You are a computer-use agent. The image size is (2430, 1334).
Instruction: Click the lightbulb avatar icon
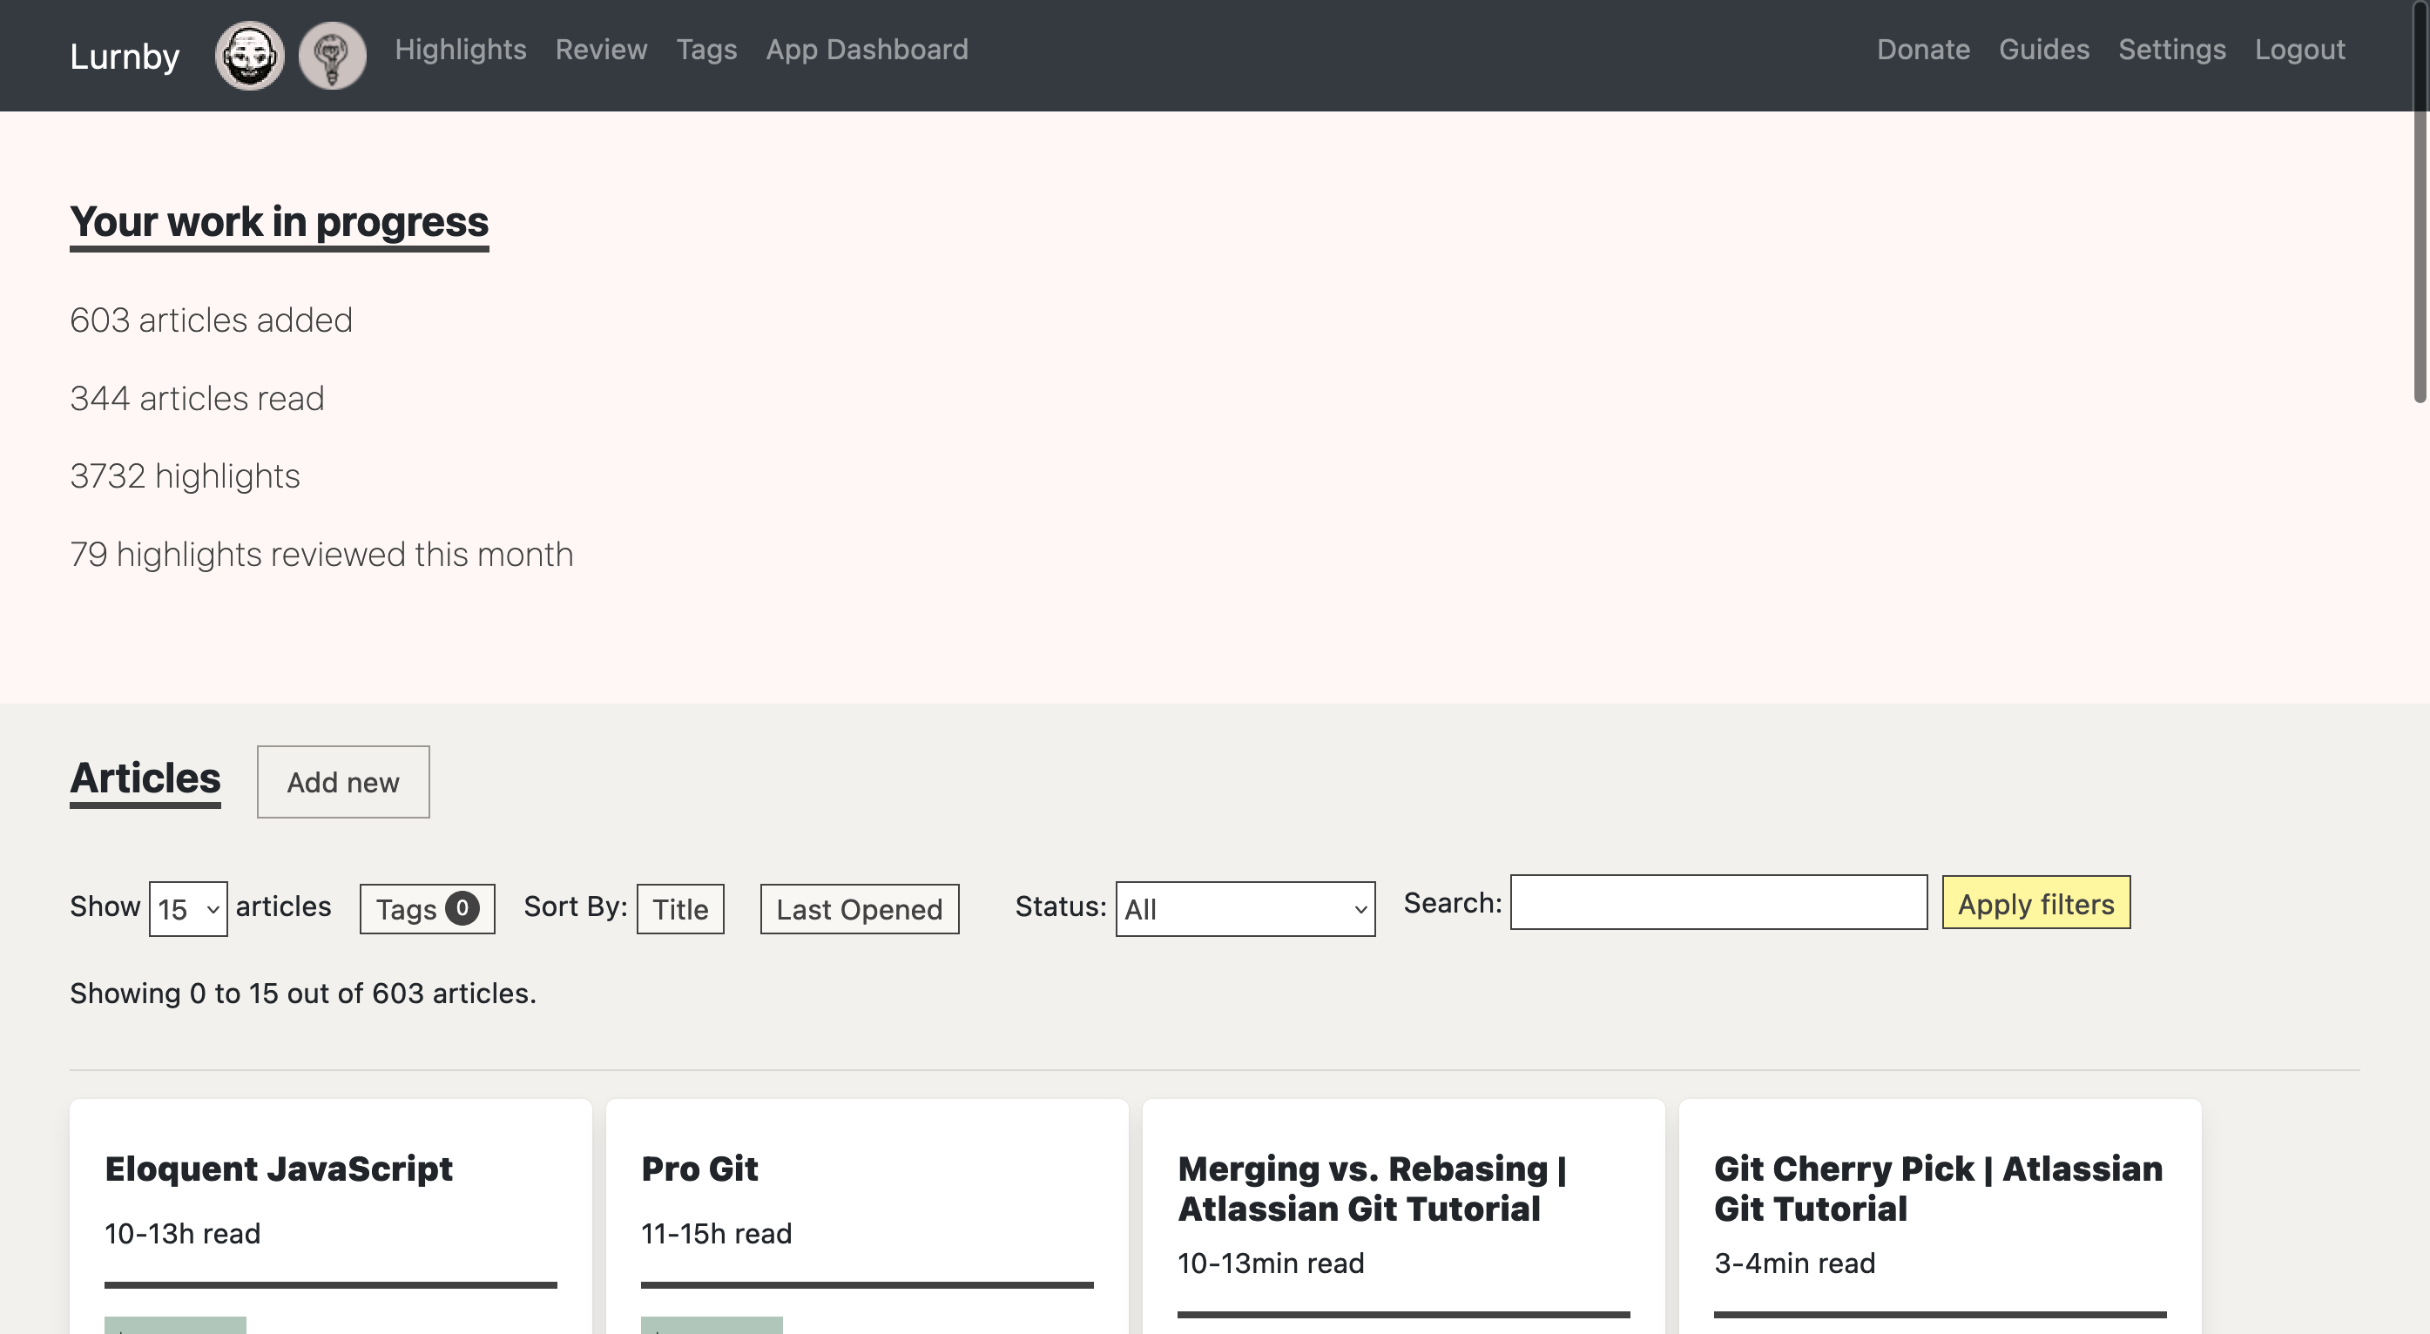(x=332, y=56)
